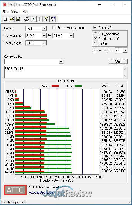The width and height of the screenshot is (132, 205).
Task: Activate the context help arrow-question icon
Action: click(x=53, y=19)
